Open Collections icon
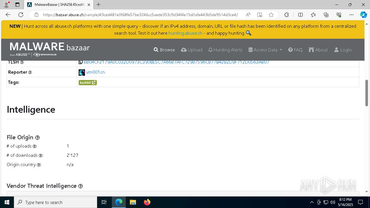The image size is (370, 208). click(326, 15)
